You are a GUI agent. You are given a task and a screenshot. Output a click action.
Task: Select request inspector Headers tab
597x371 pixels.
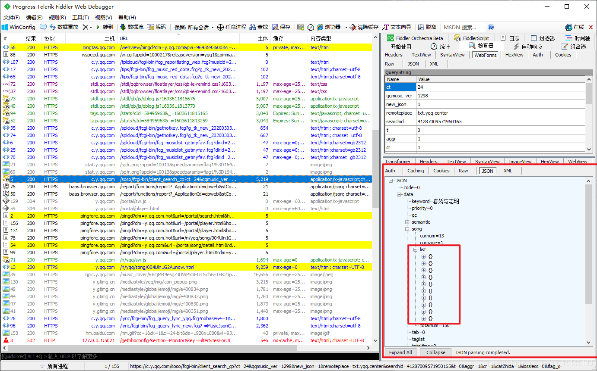tap(394, 55)
